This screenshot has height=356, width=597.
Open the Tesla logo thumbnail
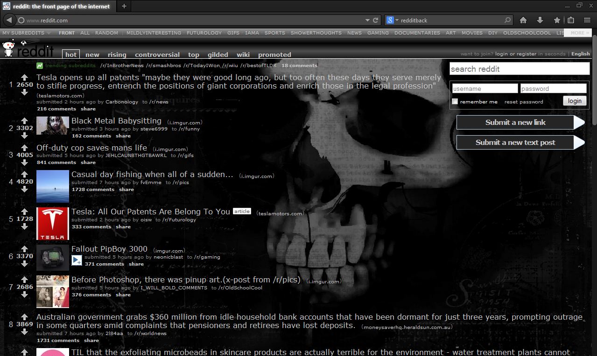(53, 224)
